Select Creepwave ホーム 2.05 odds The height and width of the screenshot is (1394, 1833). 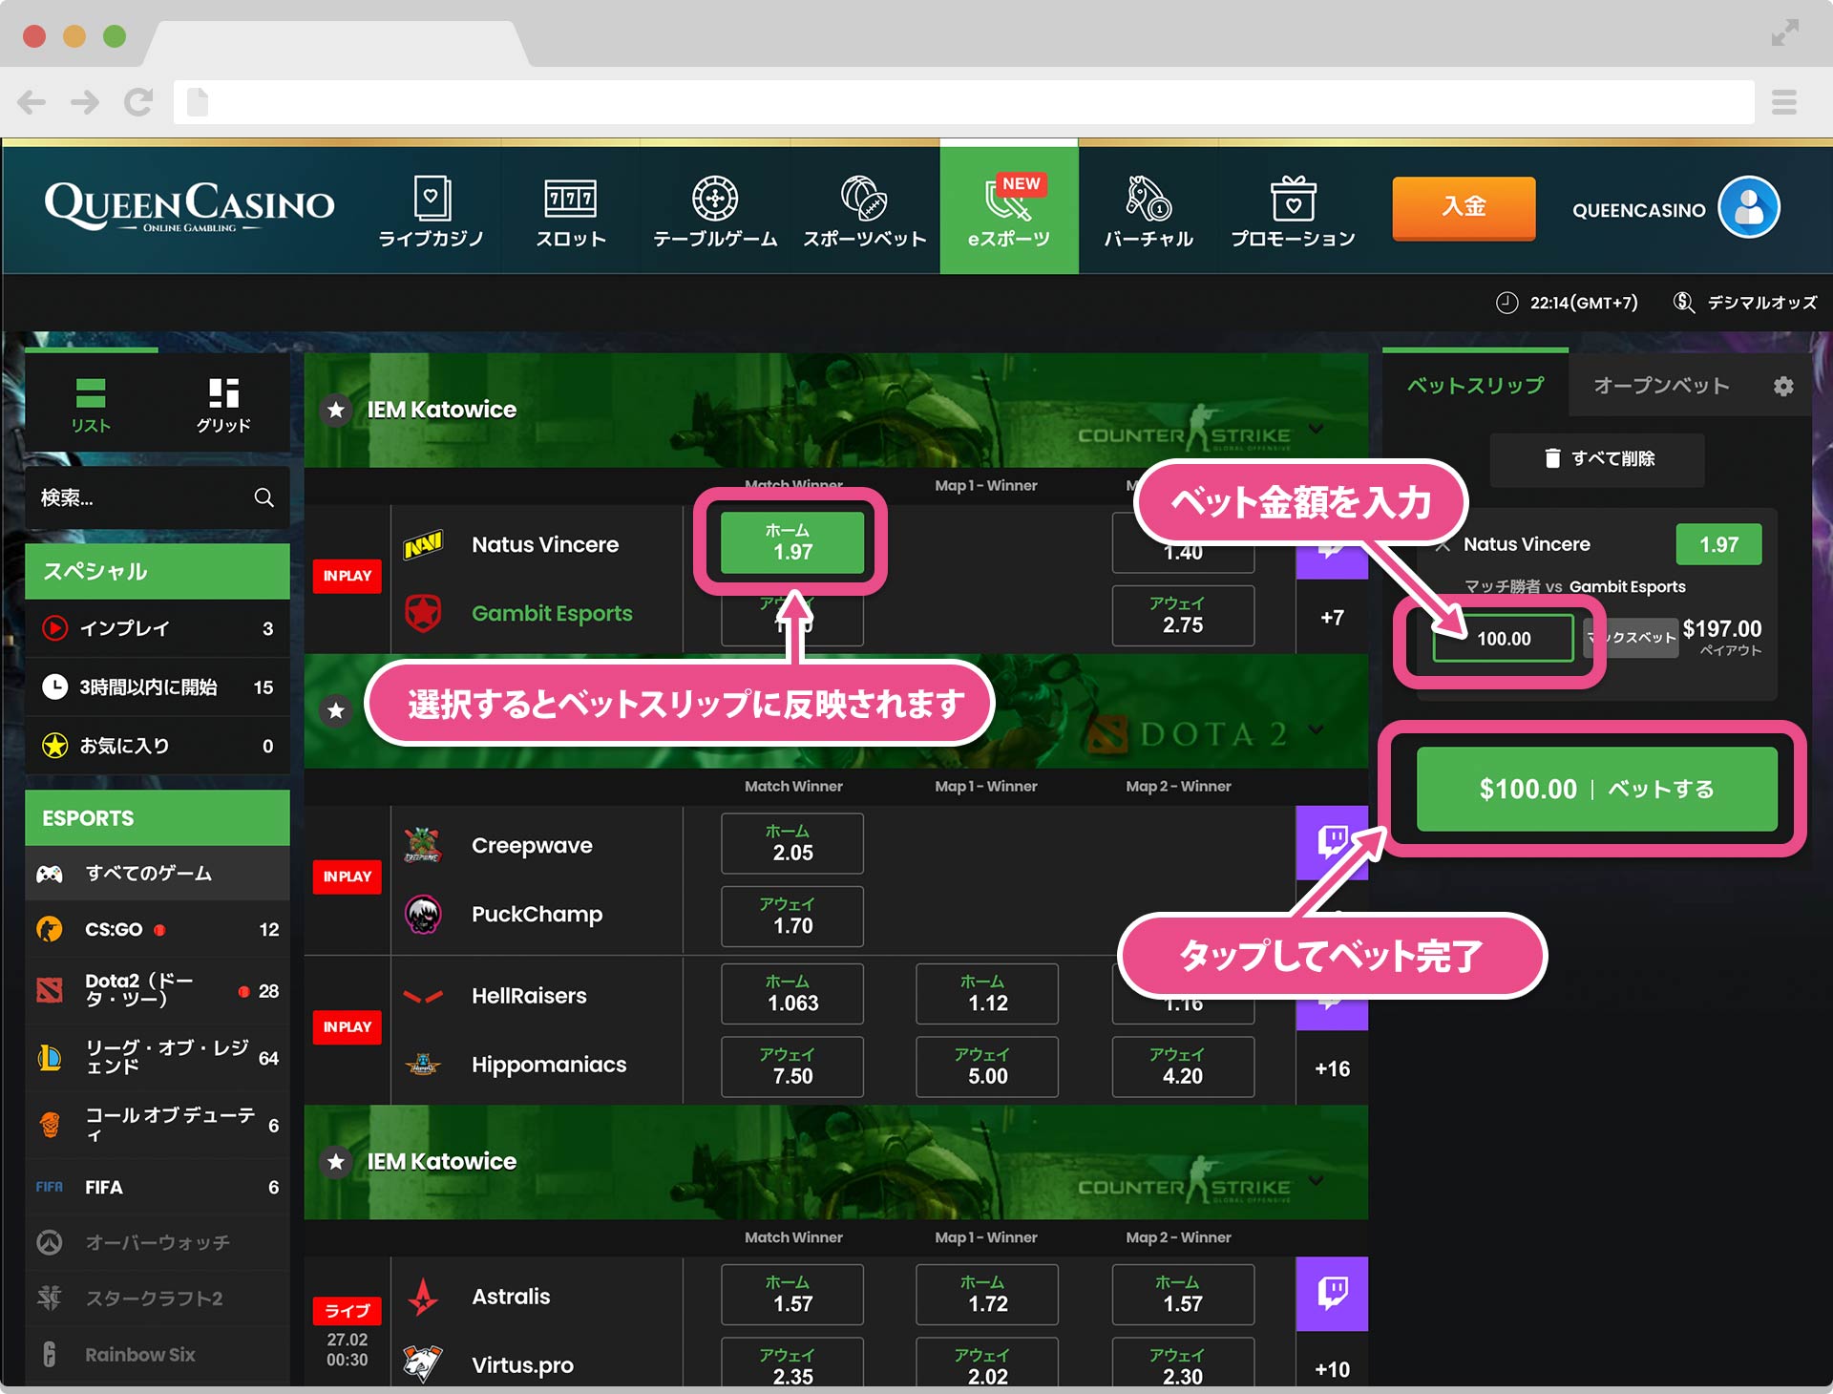pos(792,843)
